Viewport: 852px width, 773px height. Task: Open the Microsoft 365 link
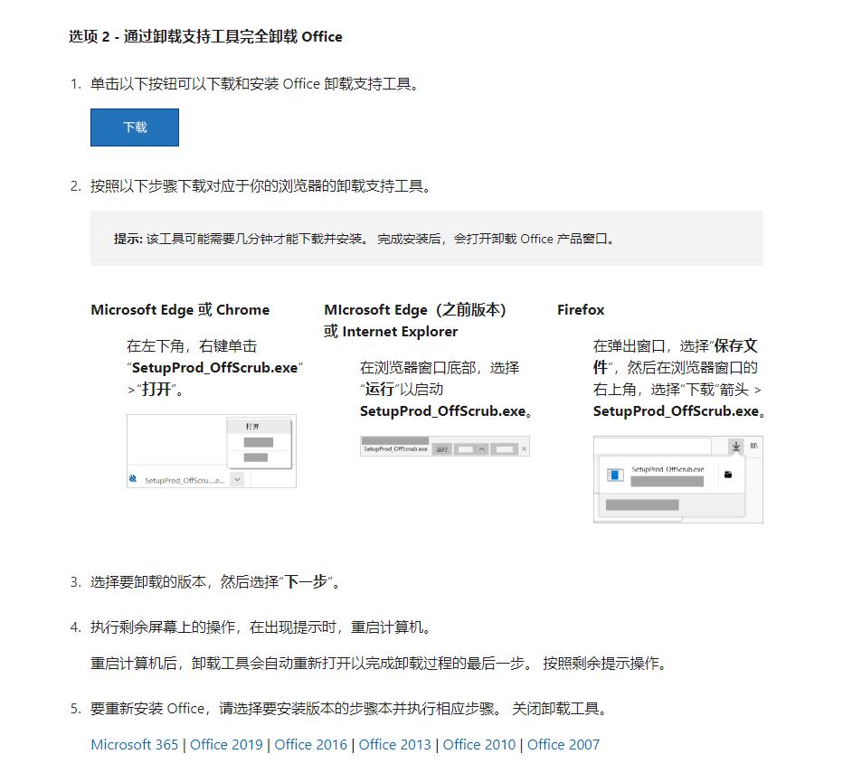click(134, 744)
